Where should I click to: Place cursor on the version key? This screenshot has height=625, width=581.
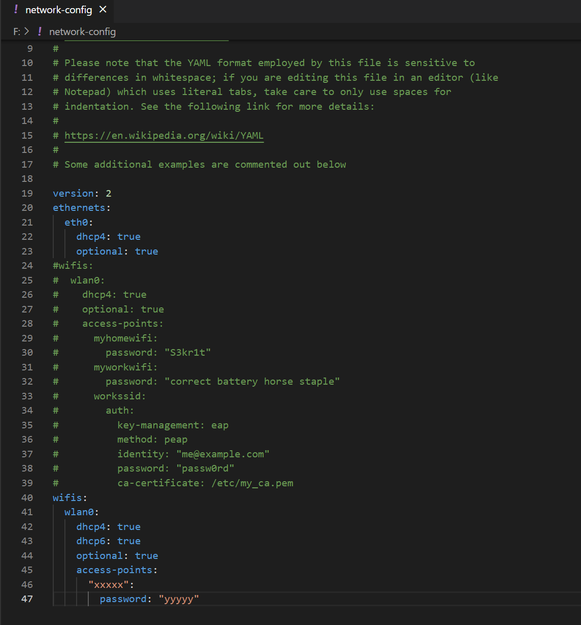[x=73, y=193]
